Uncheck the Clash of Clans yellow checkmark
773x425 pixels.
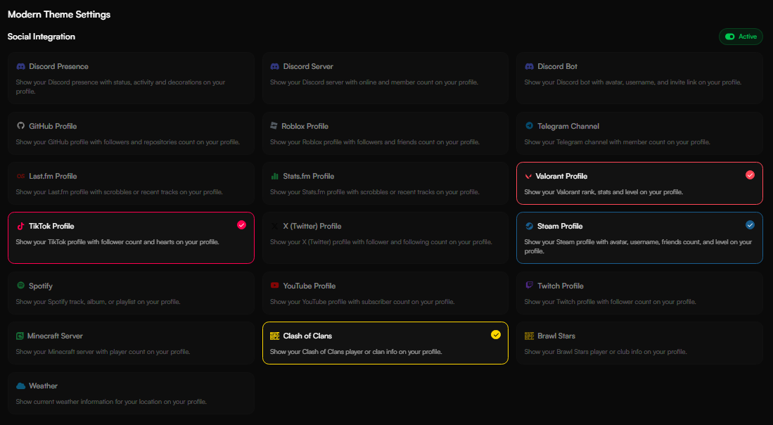(495, 335)
